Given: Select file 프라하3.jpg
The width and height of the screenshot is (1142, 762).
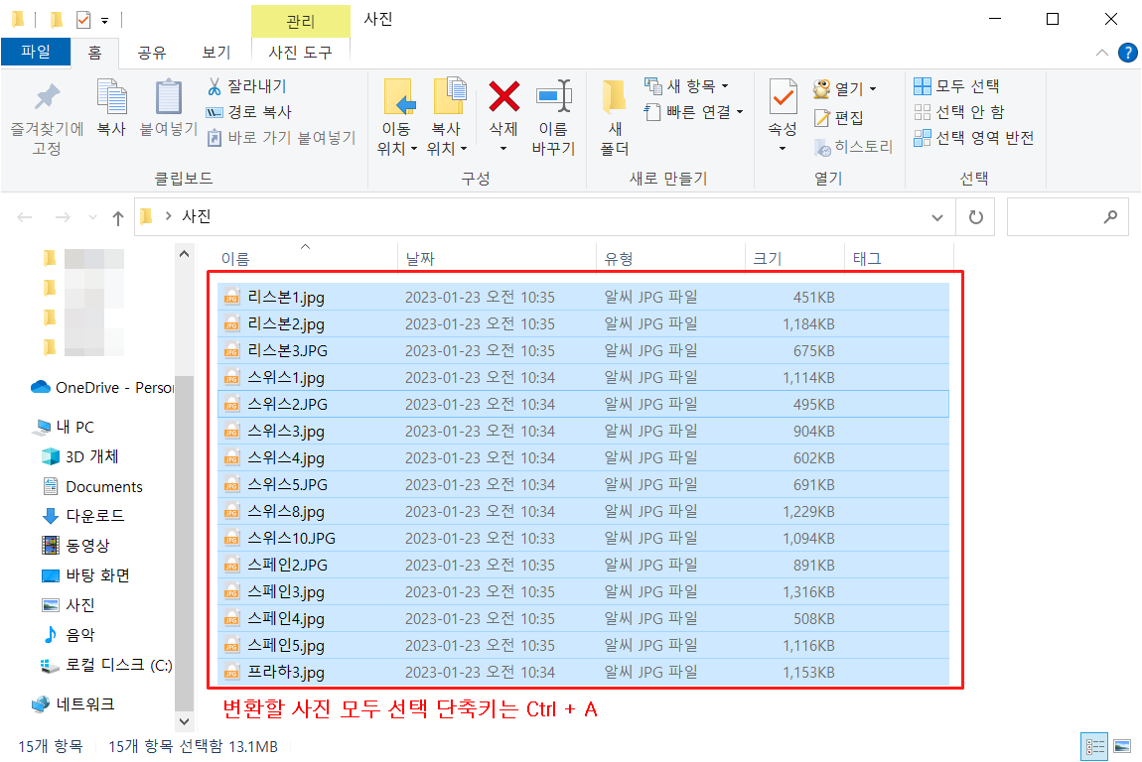Looking at the screenshot, I should pyautogui.click(x=583, y=672).
